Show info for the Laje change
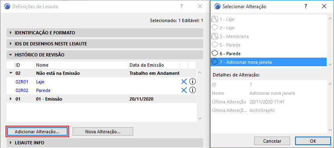 point(193,82)
